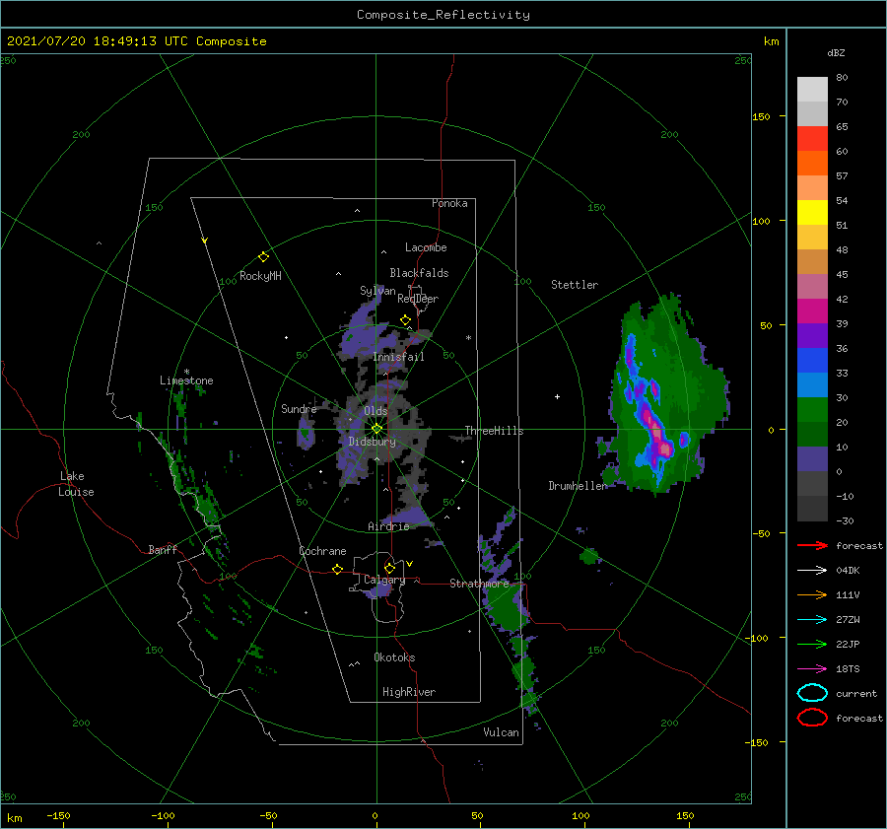
Task: Click the red forecast arrow in legend
Action: (812, 545)
